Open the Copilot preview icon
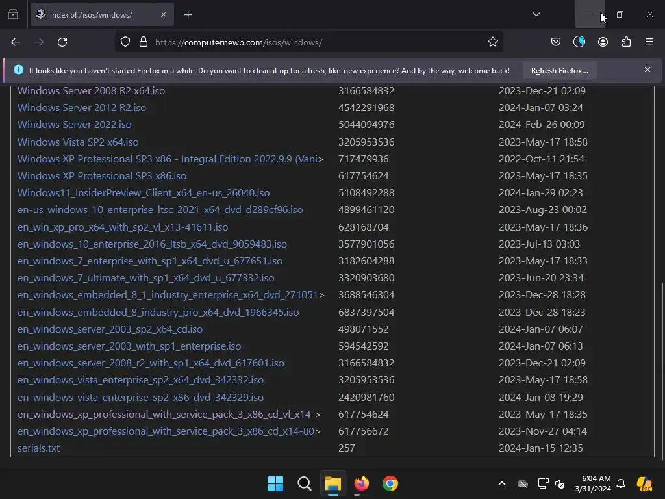 [x=644, y=483]
